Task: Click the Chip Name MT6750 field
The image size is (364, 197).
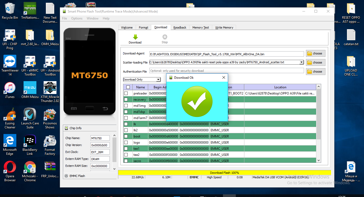Action: 100,138
